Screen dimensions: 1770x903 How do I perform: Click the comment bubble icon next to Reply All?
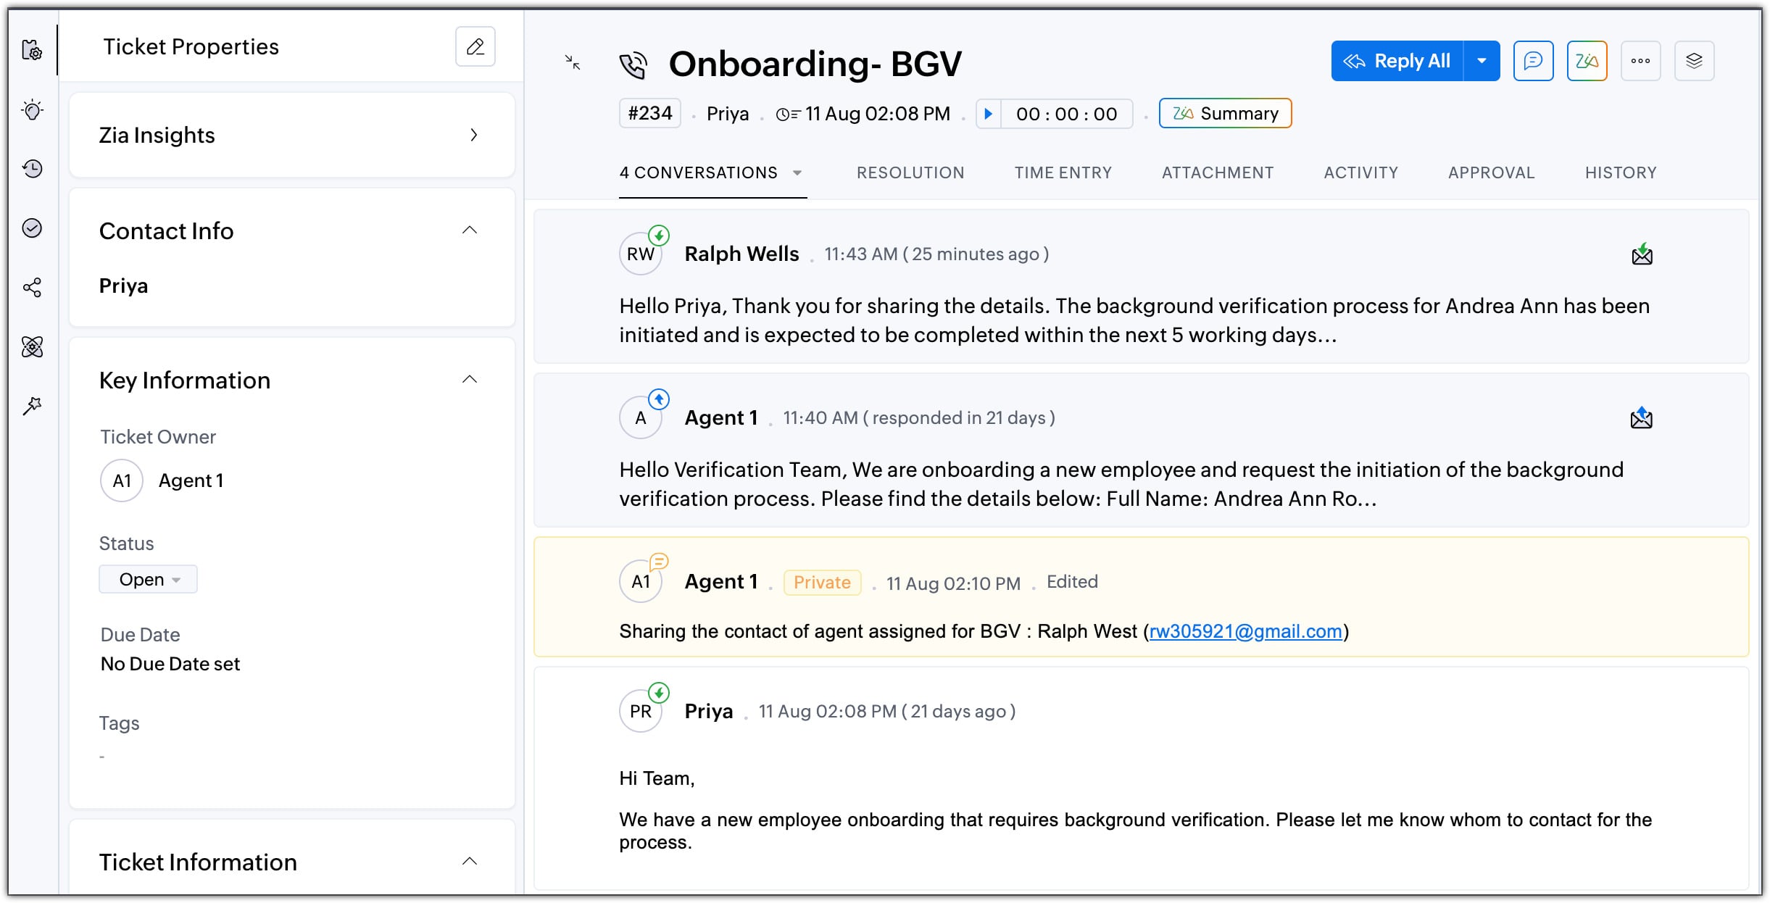click(x=1533, y=61)
